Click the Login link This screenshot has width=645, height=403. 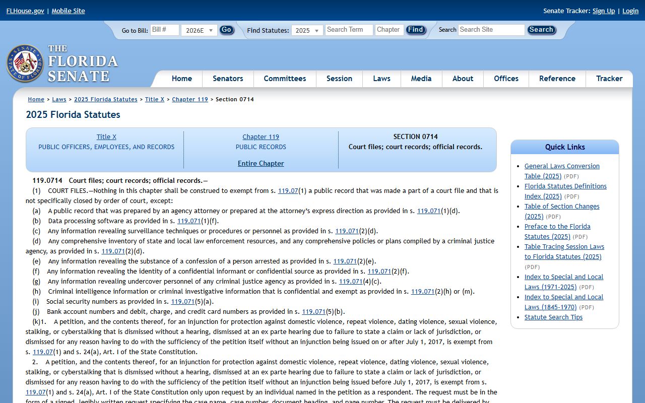coord(630,11)
